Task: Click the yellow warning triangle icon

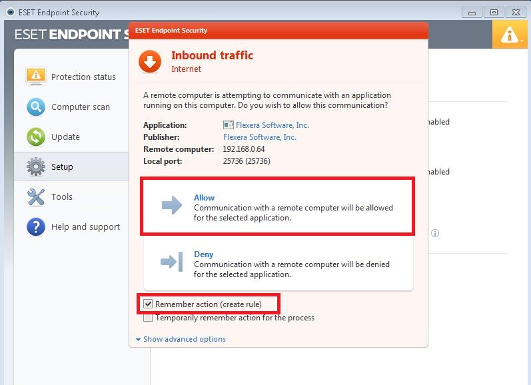Action: (x=509, y=34)
